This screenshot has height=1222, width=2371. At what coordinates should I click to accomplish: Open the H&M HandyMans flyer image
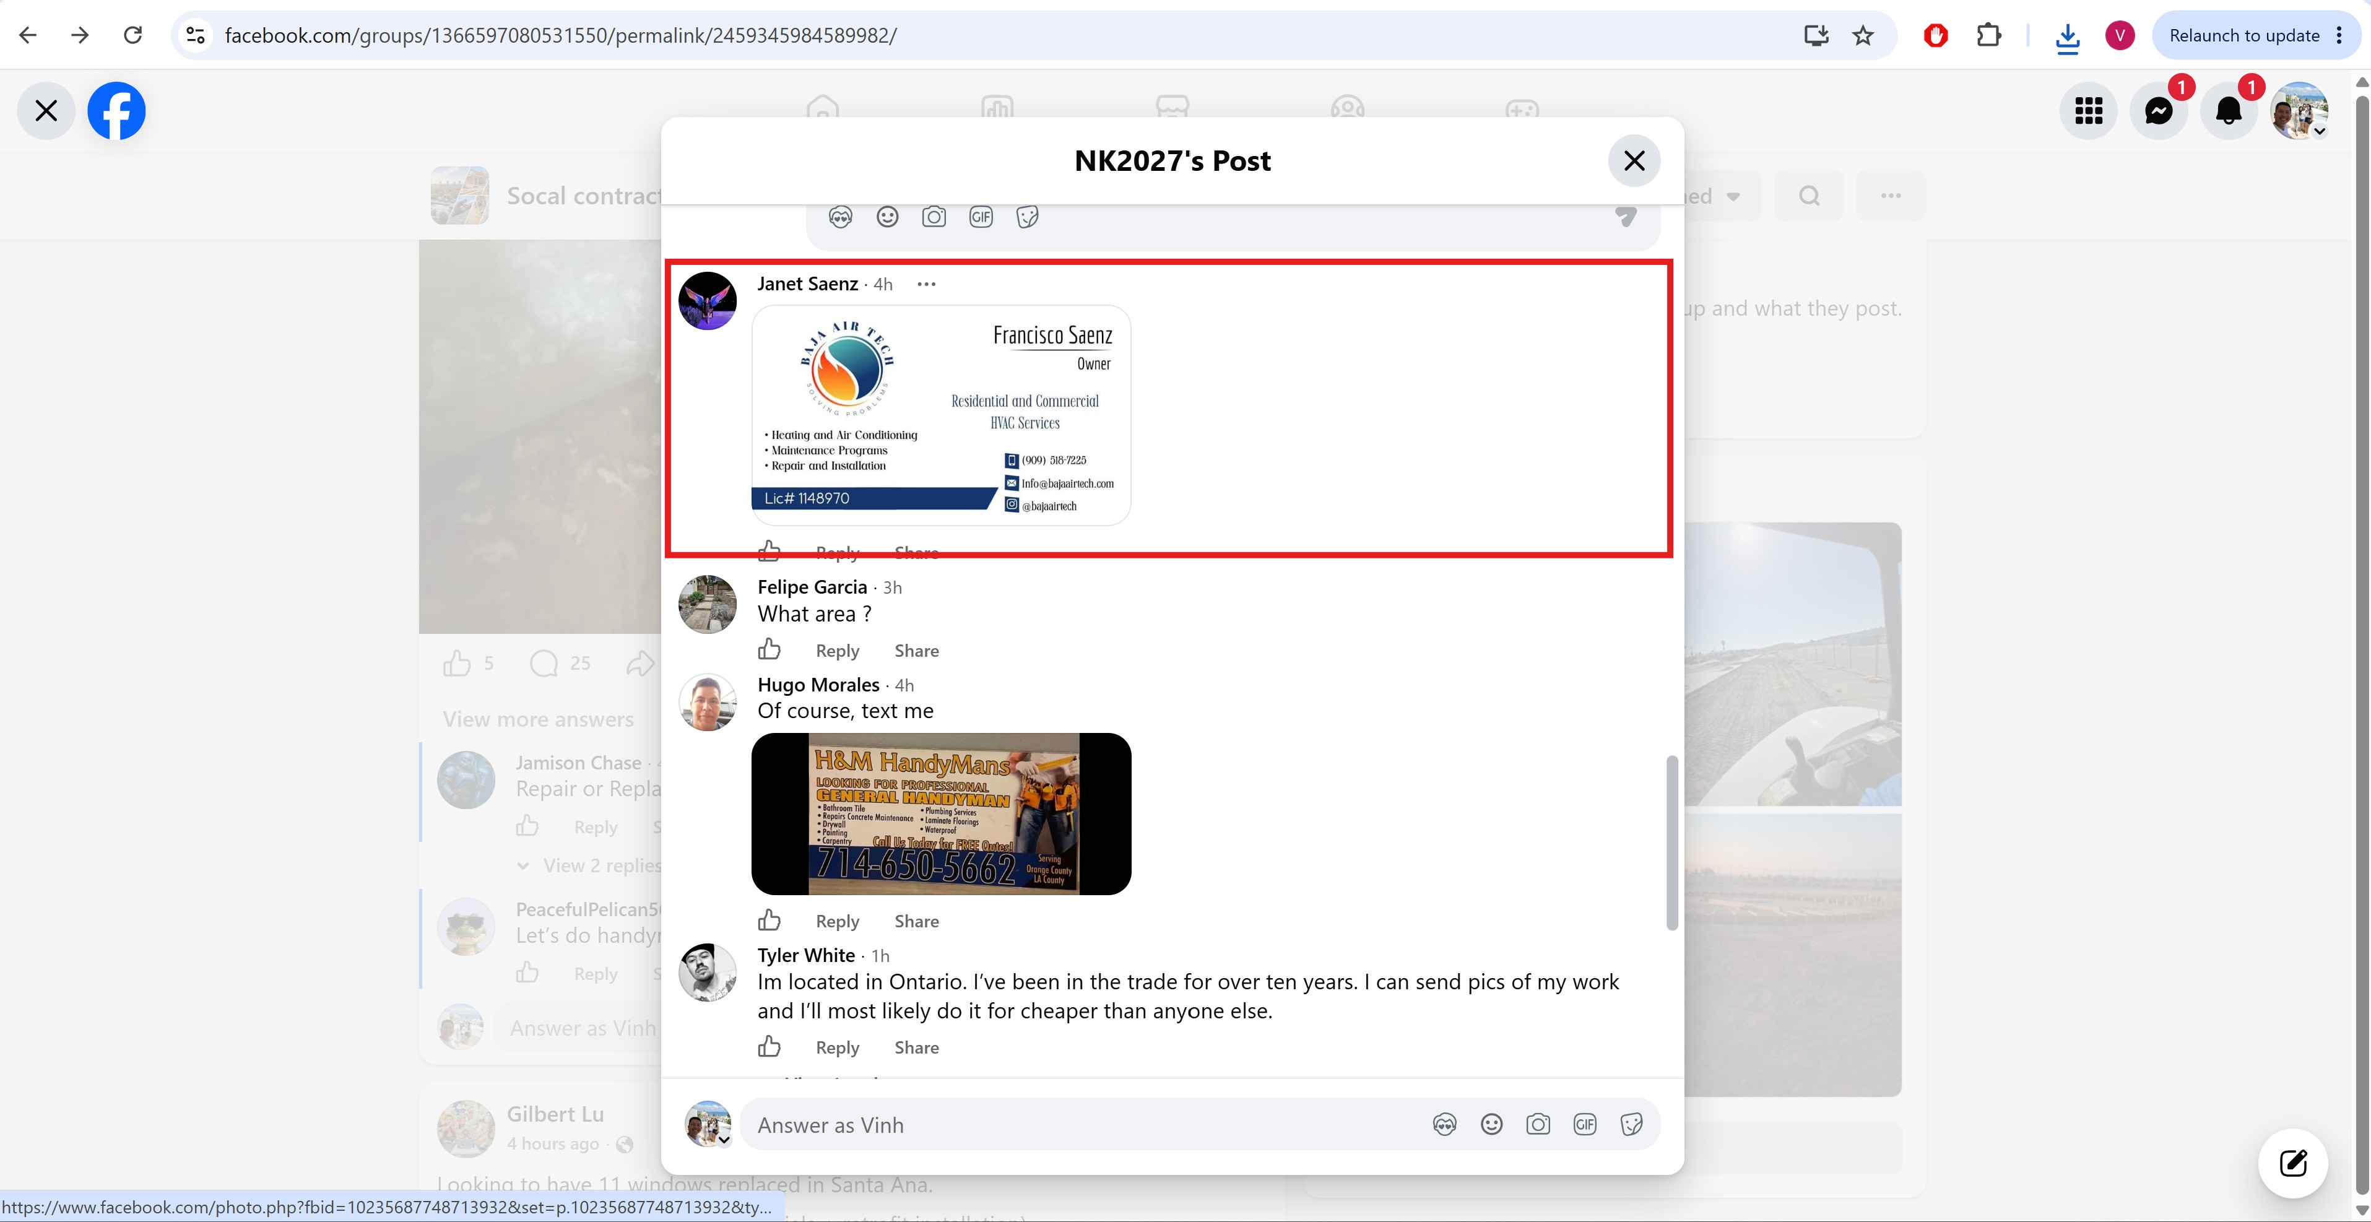pyautogui.click(x=941, y=813)
